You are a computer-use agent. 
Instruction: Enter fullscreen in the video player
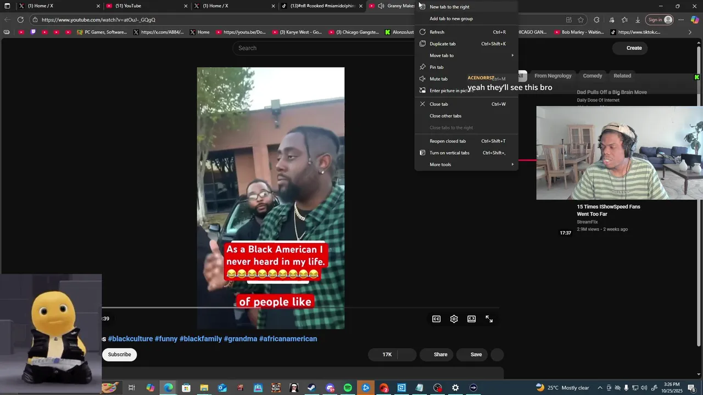pyautogui.click(x=489, y=319)
